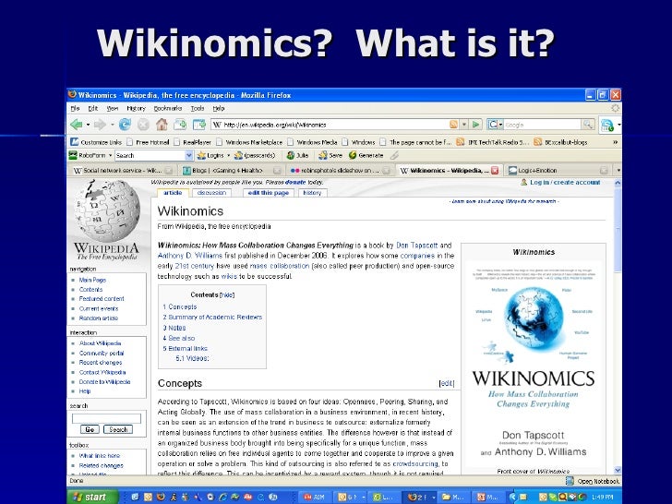Click the Firefox Back arrow button
The image size is (672, 504).
click(77, 125)
